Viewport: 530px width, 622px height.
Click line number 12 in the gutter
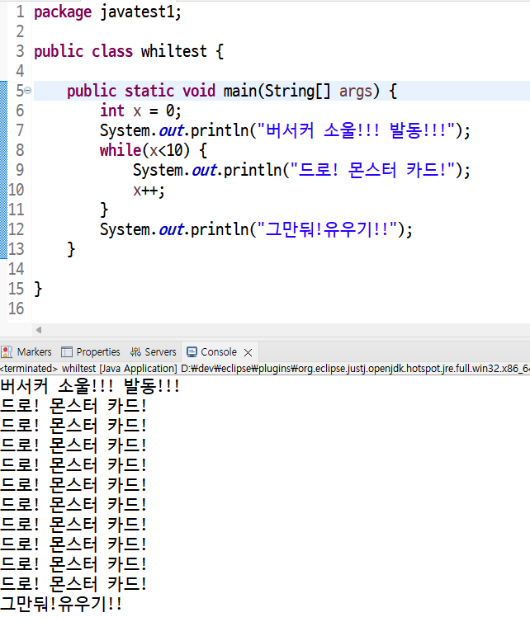(17, 229)
